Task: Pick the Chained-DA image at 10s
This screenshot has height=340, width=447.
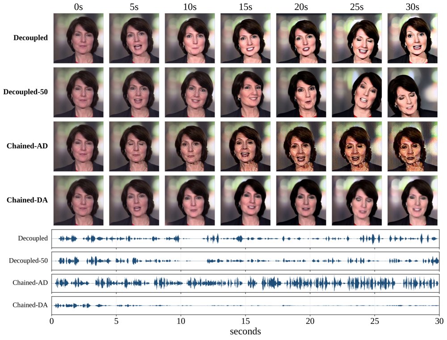Action: (190, 200)
